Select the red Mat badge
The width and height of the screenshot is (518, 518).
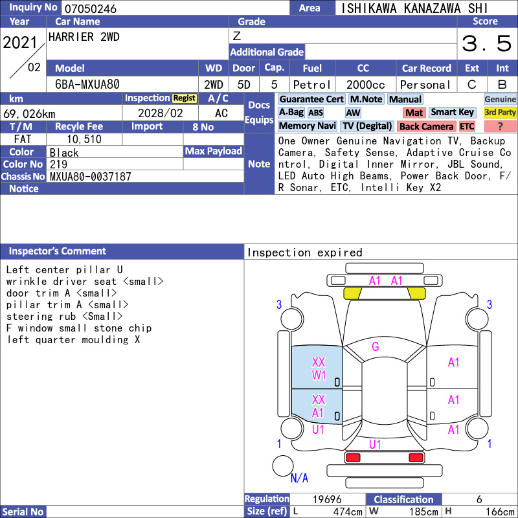coord(414,113)
